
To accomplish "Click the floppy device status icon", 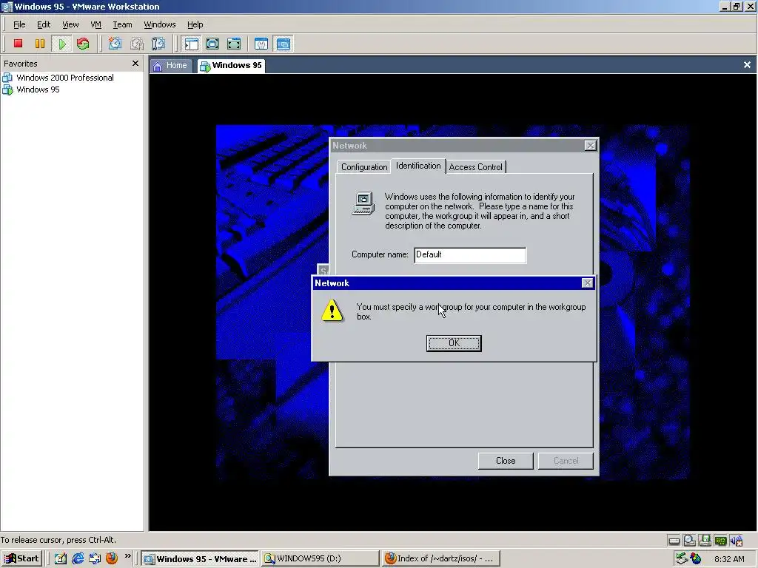I will pyautogui.click(x=705, y=541).
